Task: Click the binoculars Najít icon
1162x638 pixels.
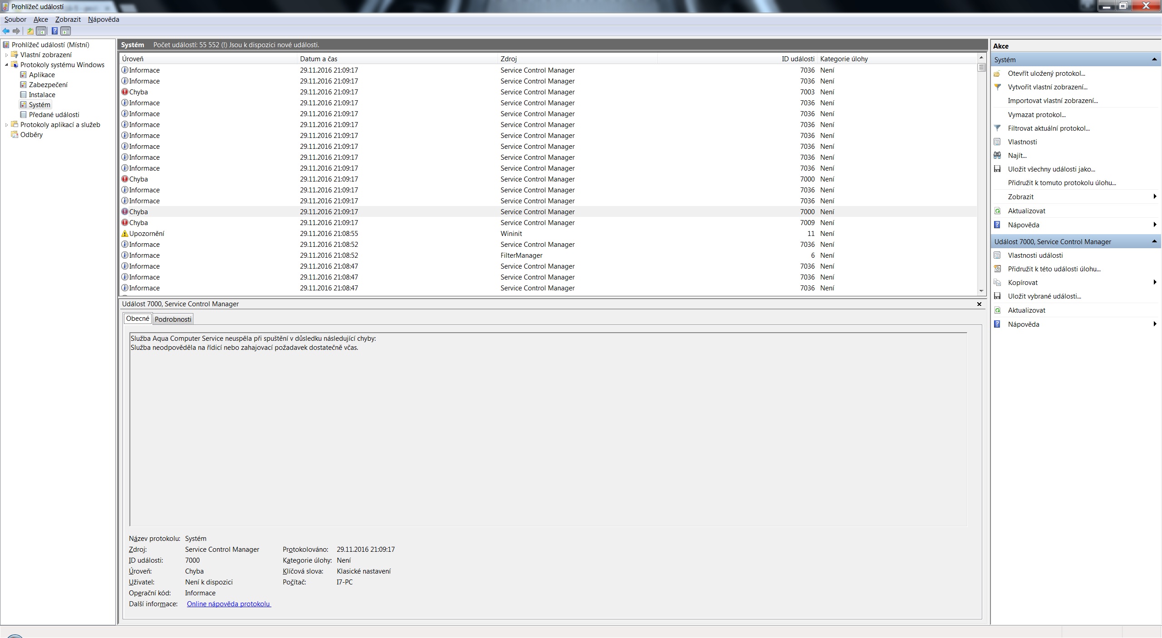Action: pos(997,156)
